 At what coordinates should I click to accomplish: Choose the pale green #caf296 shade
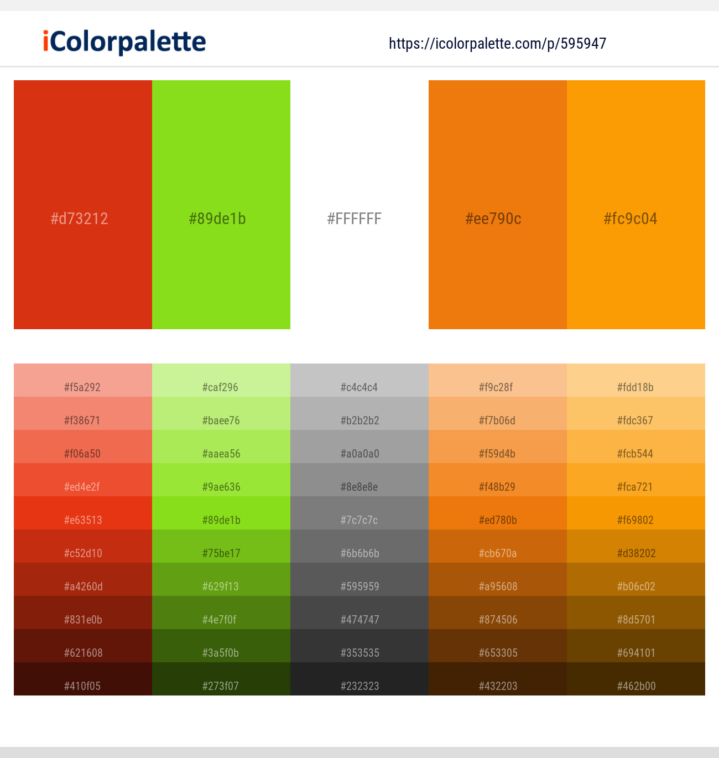221,380
